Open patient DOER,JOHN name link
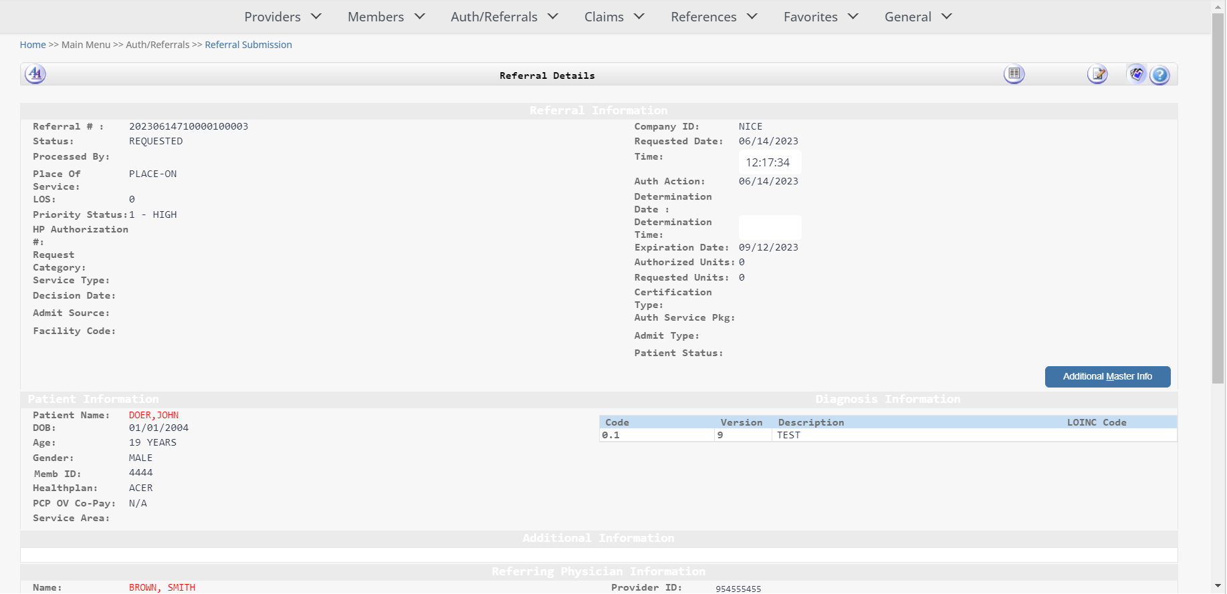This screenshot has height=594, width=1227. tap(154, 415)
